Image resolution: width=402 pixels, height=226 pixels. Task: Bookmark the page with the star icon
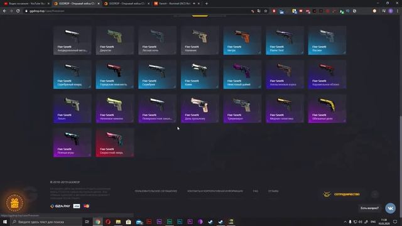(266, 11)
